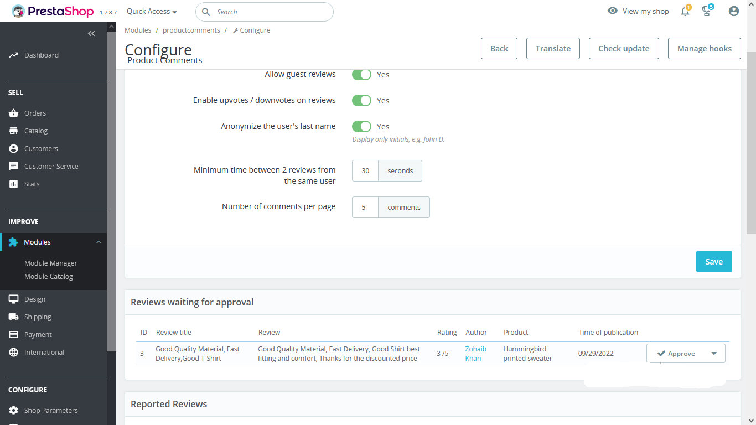Viewport: 756px width, 425px height.
Task: Click the Customers person icon
Action: pyautogui.click(x=13, y=149)
